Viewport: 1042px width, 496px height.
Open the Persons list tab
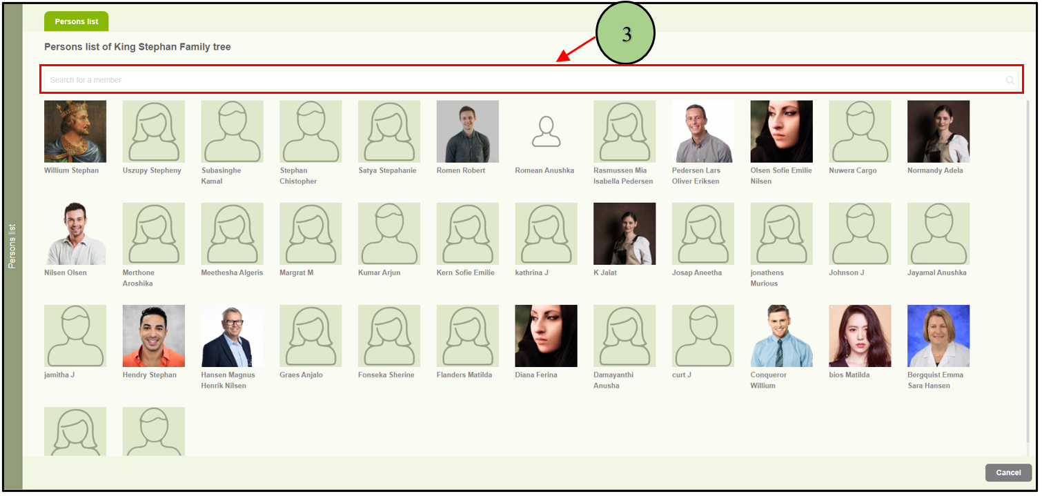[x=77, y=21]
